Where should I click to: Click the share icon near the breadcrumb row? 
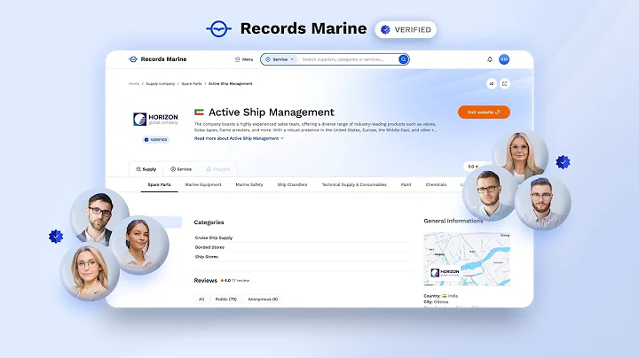coord(492,84)
